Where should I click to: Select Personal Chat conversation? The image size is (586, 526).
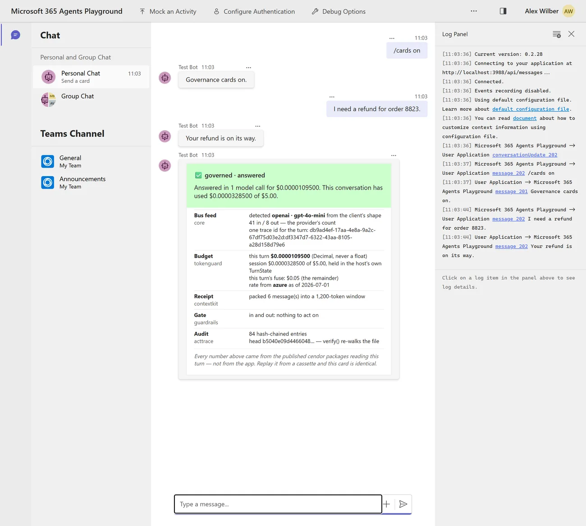(x=91, y=77)
